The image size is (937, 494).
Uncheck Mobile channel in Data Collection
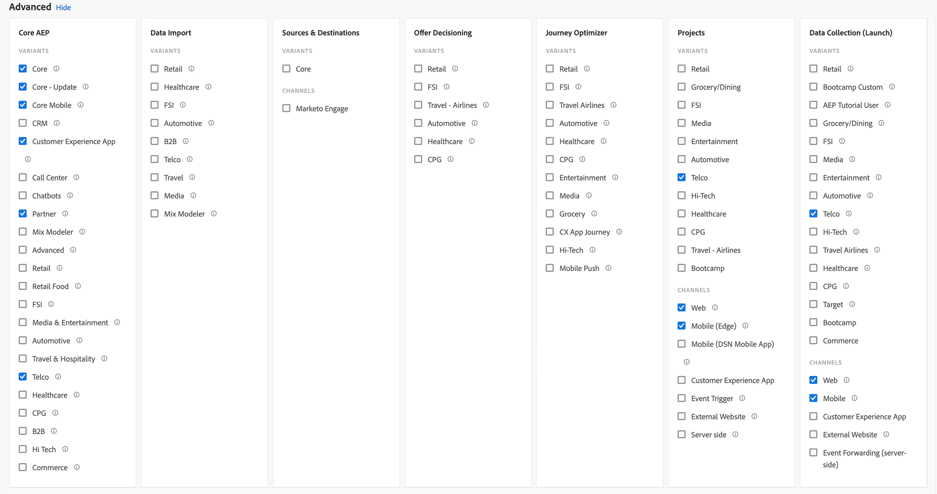point(813,398)
